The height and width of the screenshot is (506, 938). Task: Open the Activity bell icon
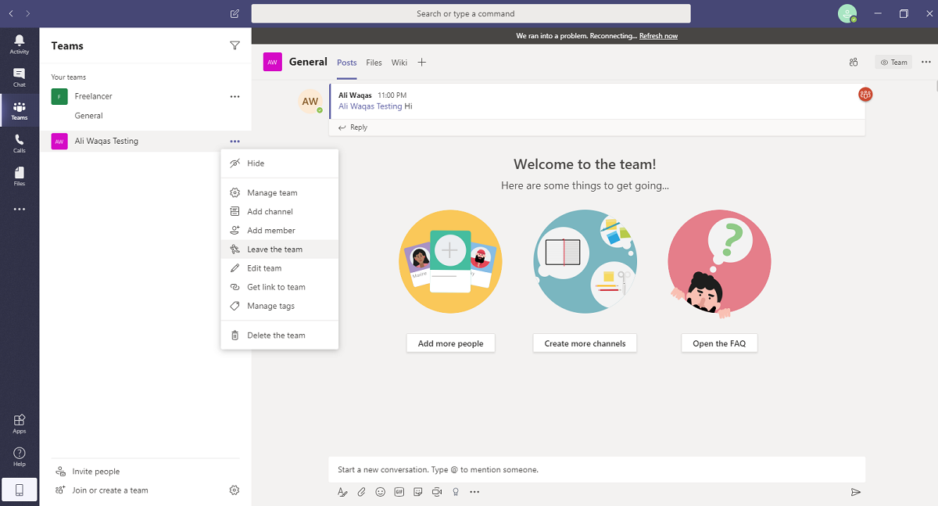tap(20, 44)
